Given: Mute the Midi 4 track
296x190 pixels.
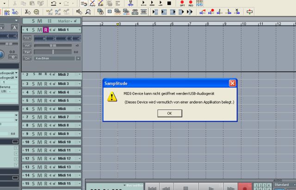Looking at the screenshot, I should [39, 92].
